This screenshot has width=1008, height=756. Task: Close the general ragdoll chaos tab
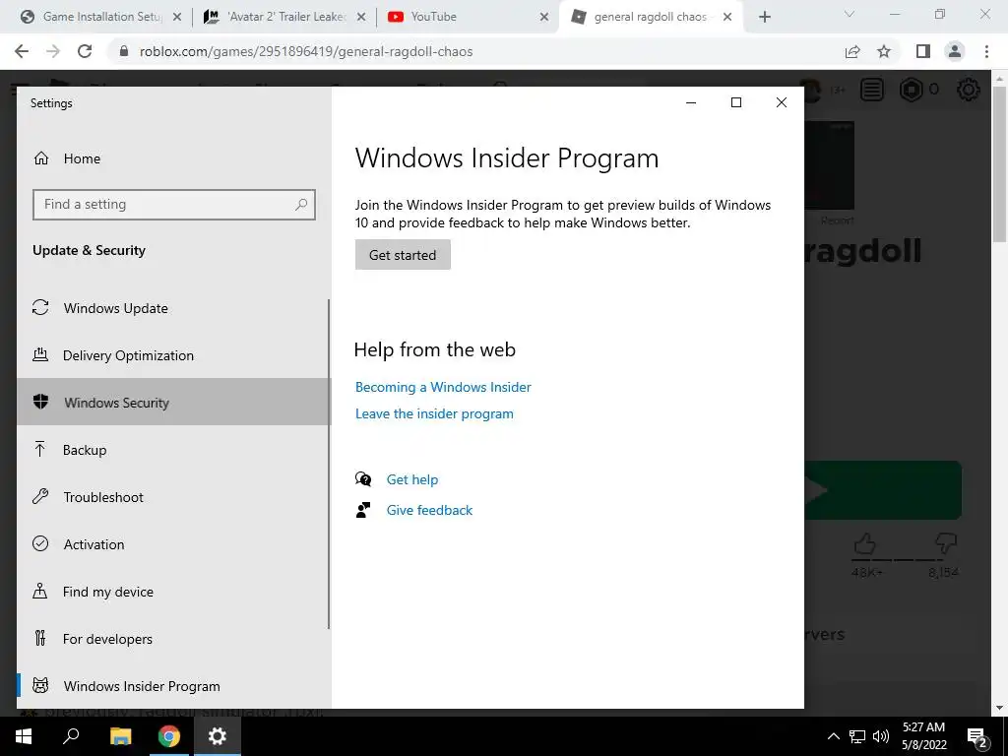tap(727, 17)
